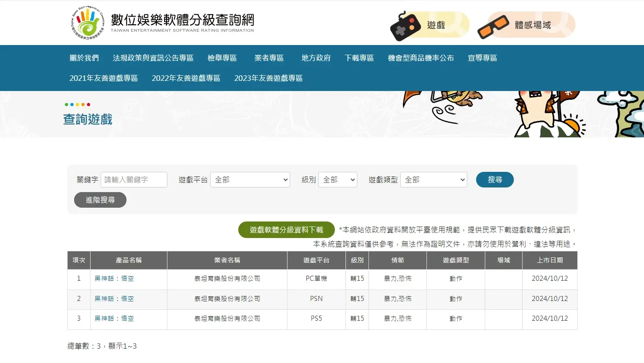Click the 搜尋 search button
This screenshot has width=644, height=363.
pos(495,180)
